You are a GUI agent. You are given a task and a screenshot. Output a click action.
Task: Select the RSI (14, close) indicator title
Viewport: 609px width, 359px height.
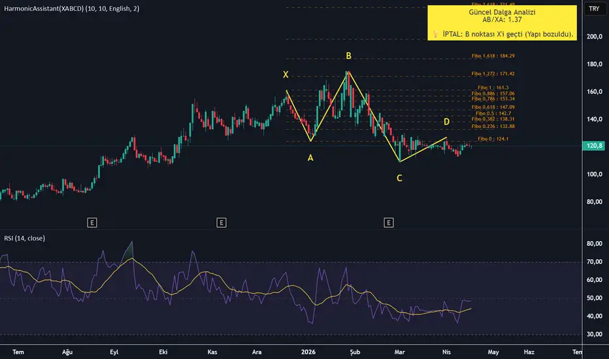[x=24, y=238]
